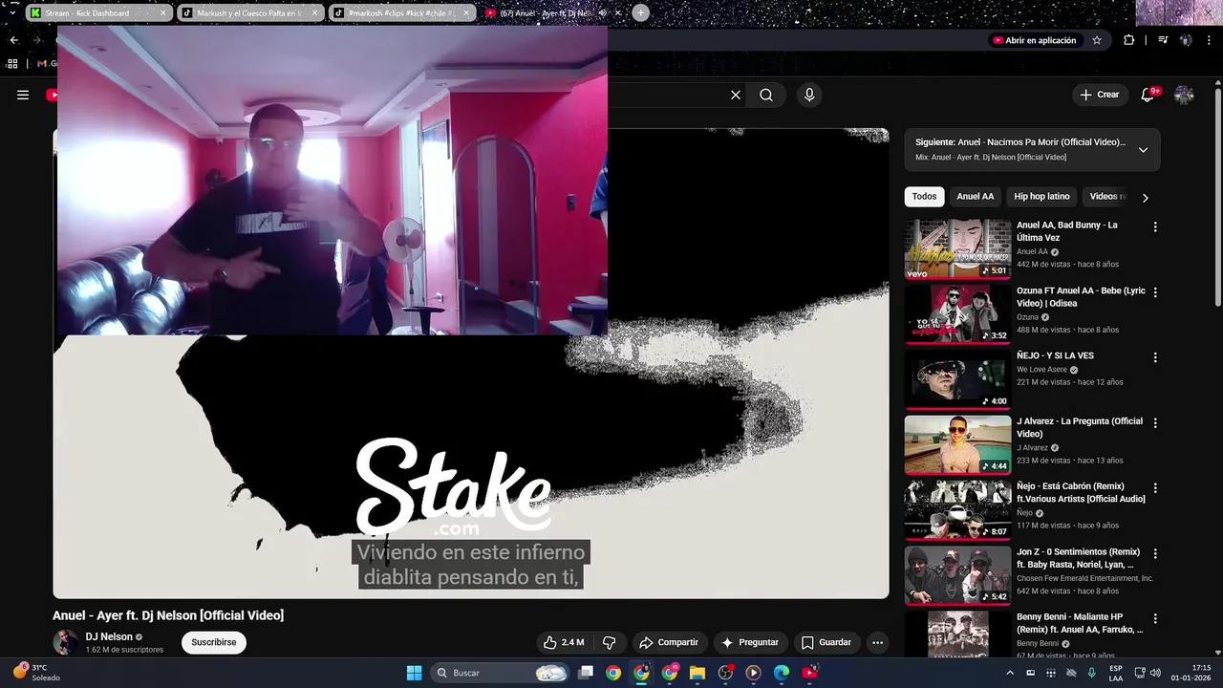The height and width of the screenshot is (688, 1223).
Task: Open ÑEJO - Y SI LA VES thumbnail
Action: coord(957,379)
